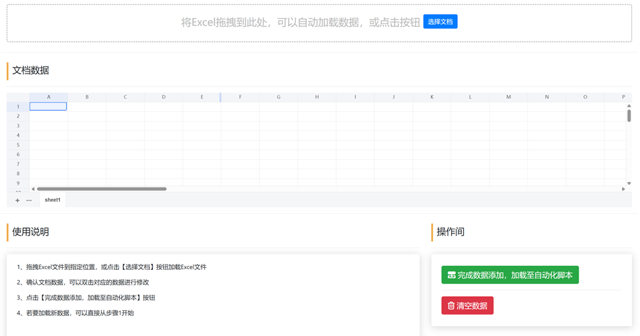Viewport: 640px width, 336px height.
Task: Select column G header
Action: pos(279,96)
